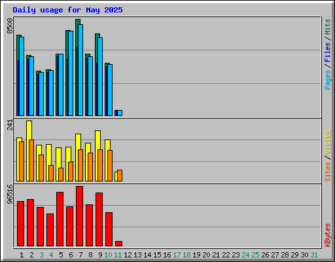Click the "Sites" legend label
Image resolution: width=335 pixels, height=262 pixels.
click(327, 172)
